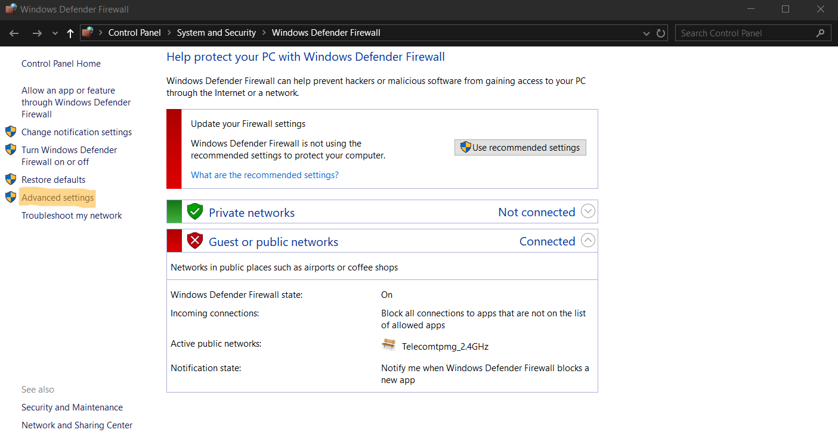Viewport: 838px width, 445px height.
Task: Open Security and Maintenance link
Action: click(72, 407)
